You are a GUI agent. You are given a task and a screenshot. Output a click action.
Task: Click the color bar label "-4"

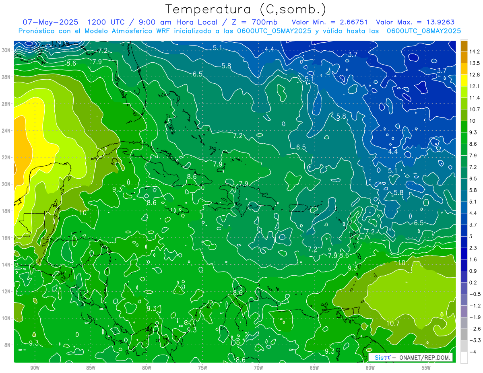473,352
